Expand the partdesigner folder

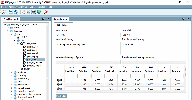[x=11, y=85]
